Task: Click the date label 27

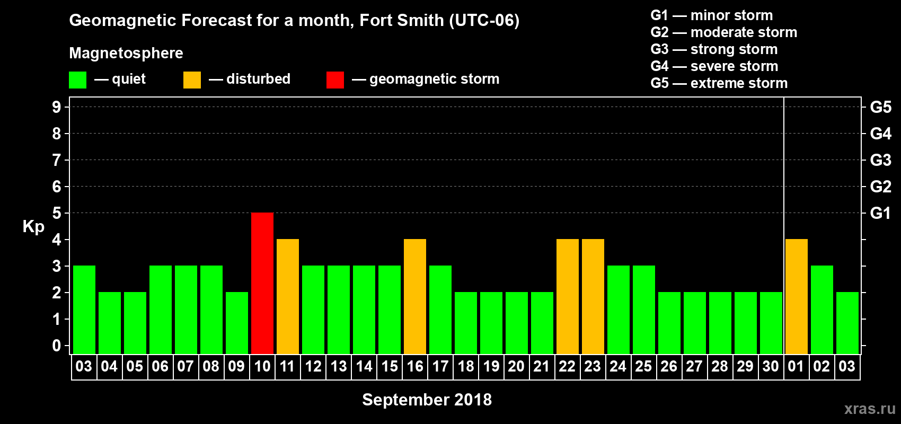Action: (694, 367)
